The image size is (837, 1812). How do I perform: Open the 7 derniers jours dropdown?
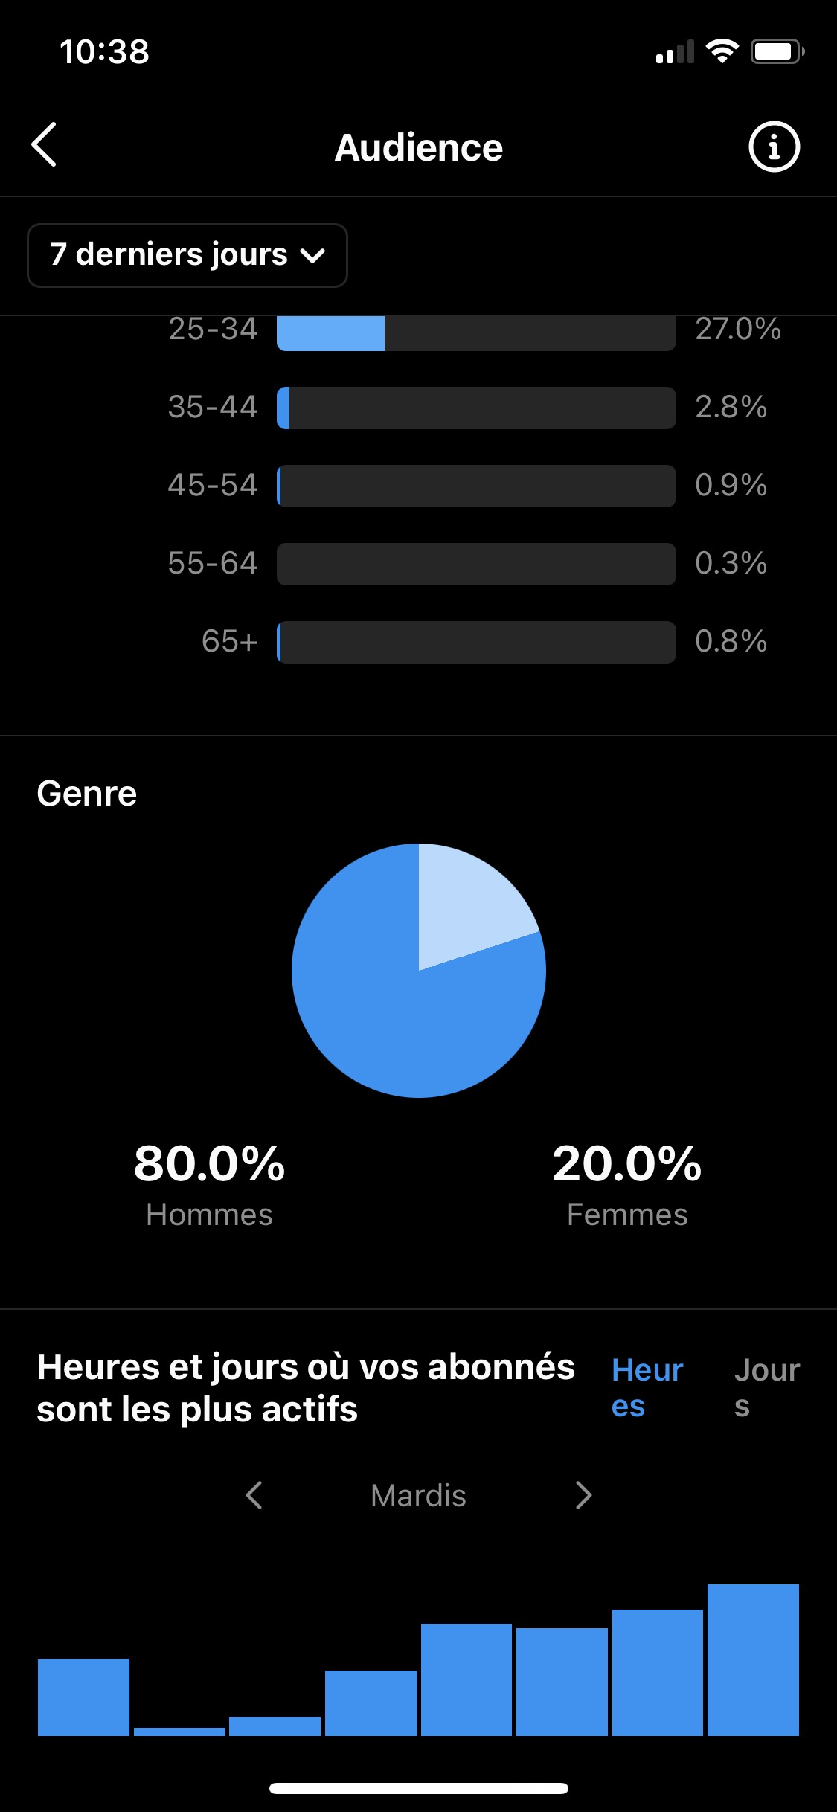click(x=187, y=255)
